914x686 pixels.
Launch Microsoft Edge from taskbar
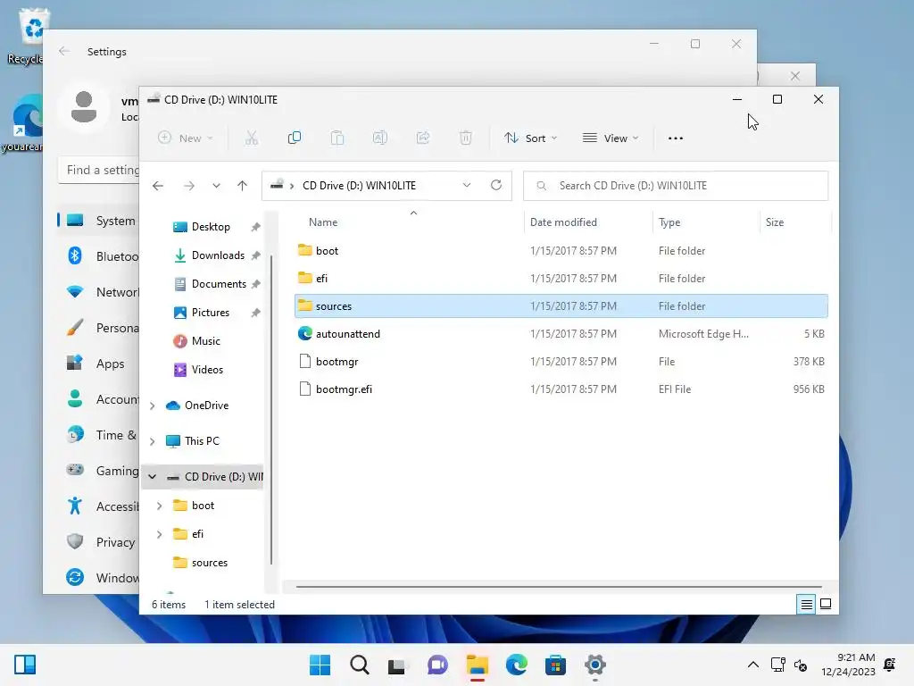(x=517, y=665)
